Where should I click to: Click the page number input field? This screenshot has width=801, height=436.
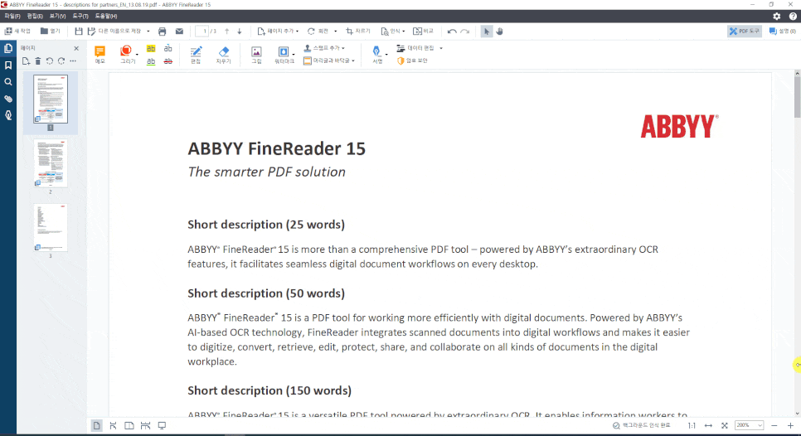(x=201, y=31)
